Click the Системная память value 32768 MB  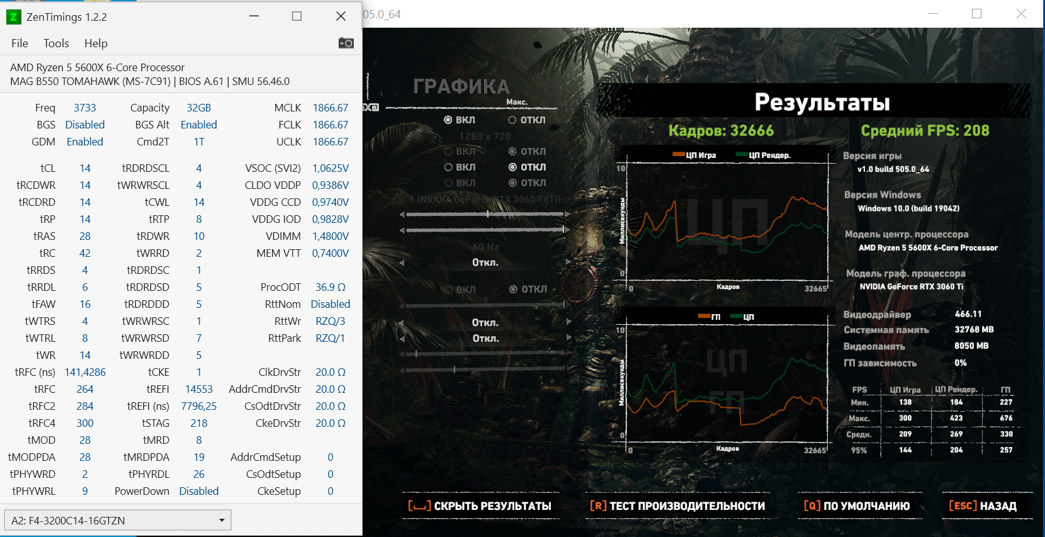tap(974, 329)
